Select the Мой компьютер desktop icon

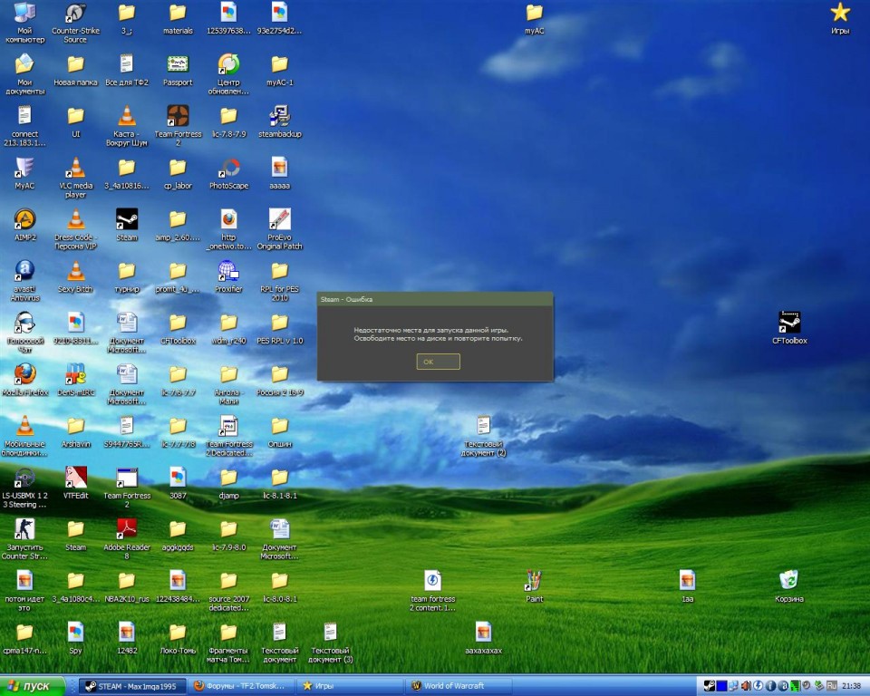coord(24,23)
